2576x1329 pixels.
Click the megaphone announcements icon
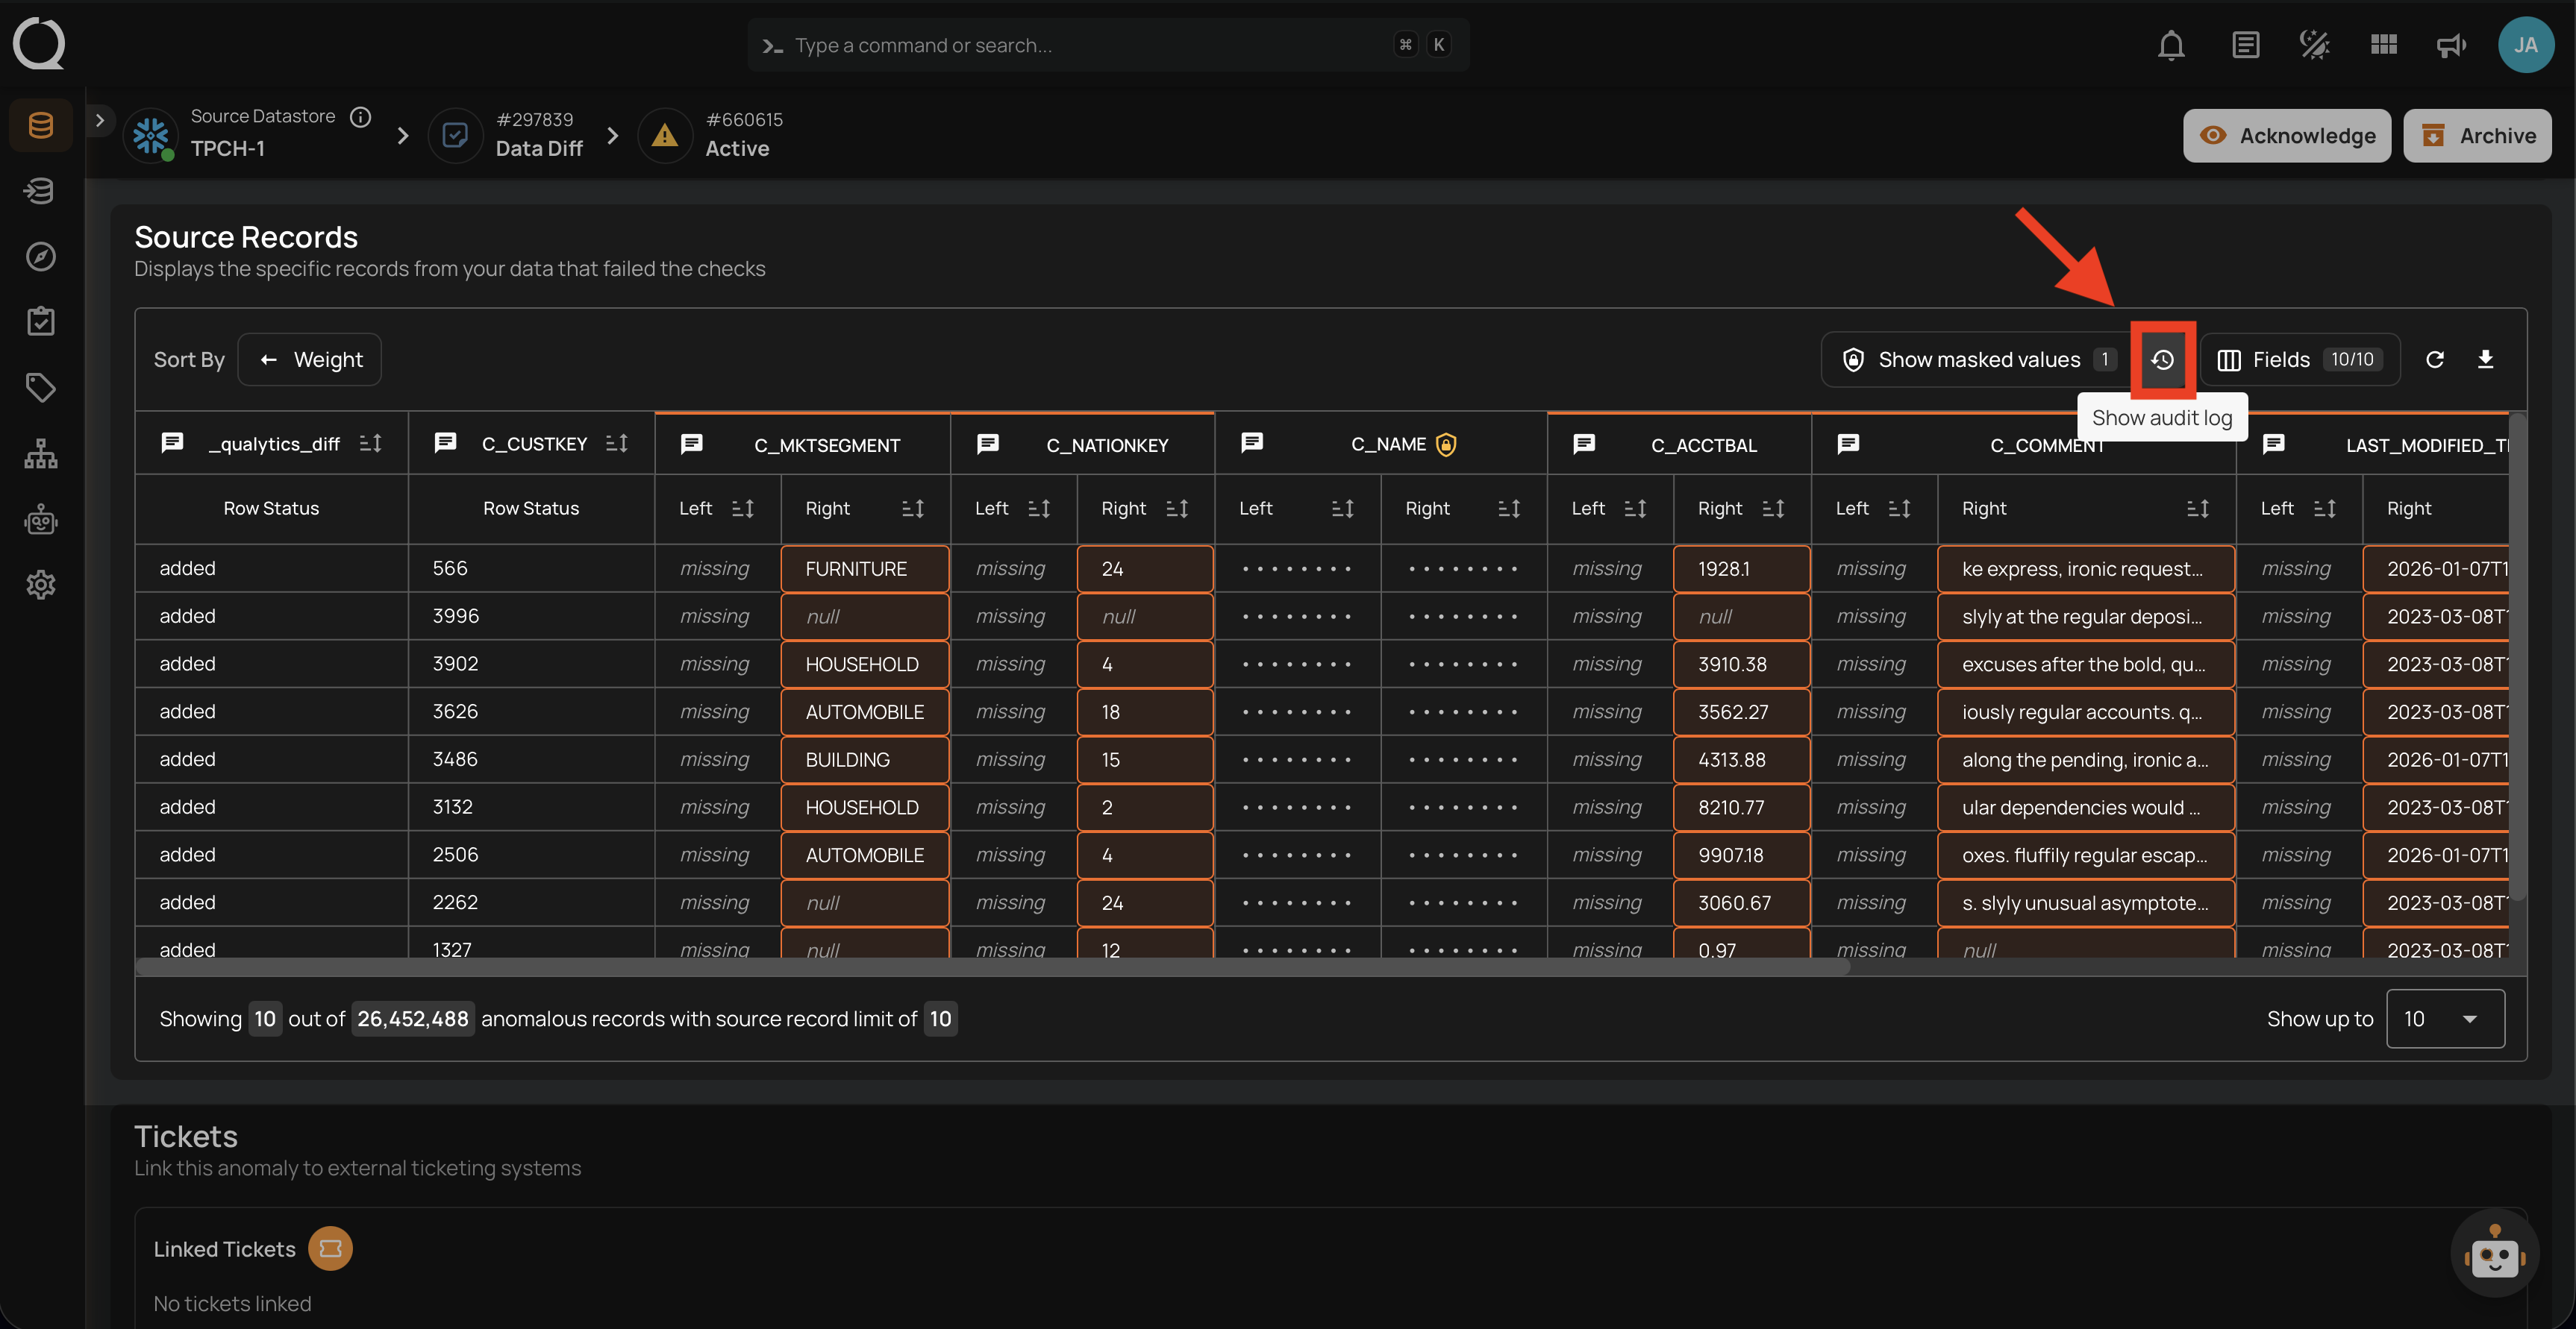tap(2451, 45)
